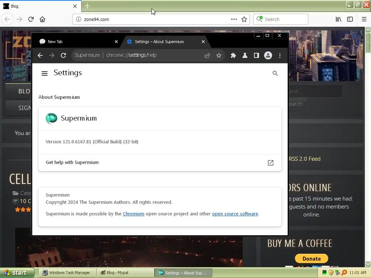Click BLO navigation button on zone94
Viewport: 371px width, 278px height.
tap(18, 91)
